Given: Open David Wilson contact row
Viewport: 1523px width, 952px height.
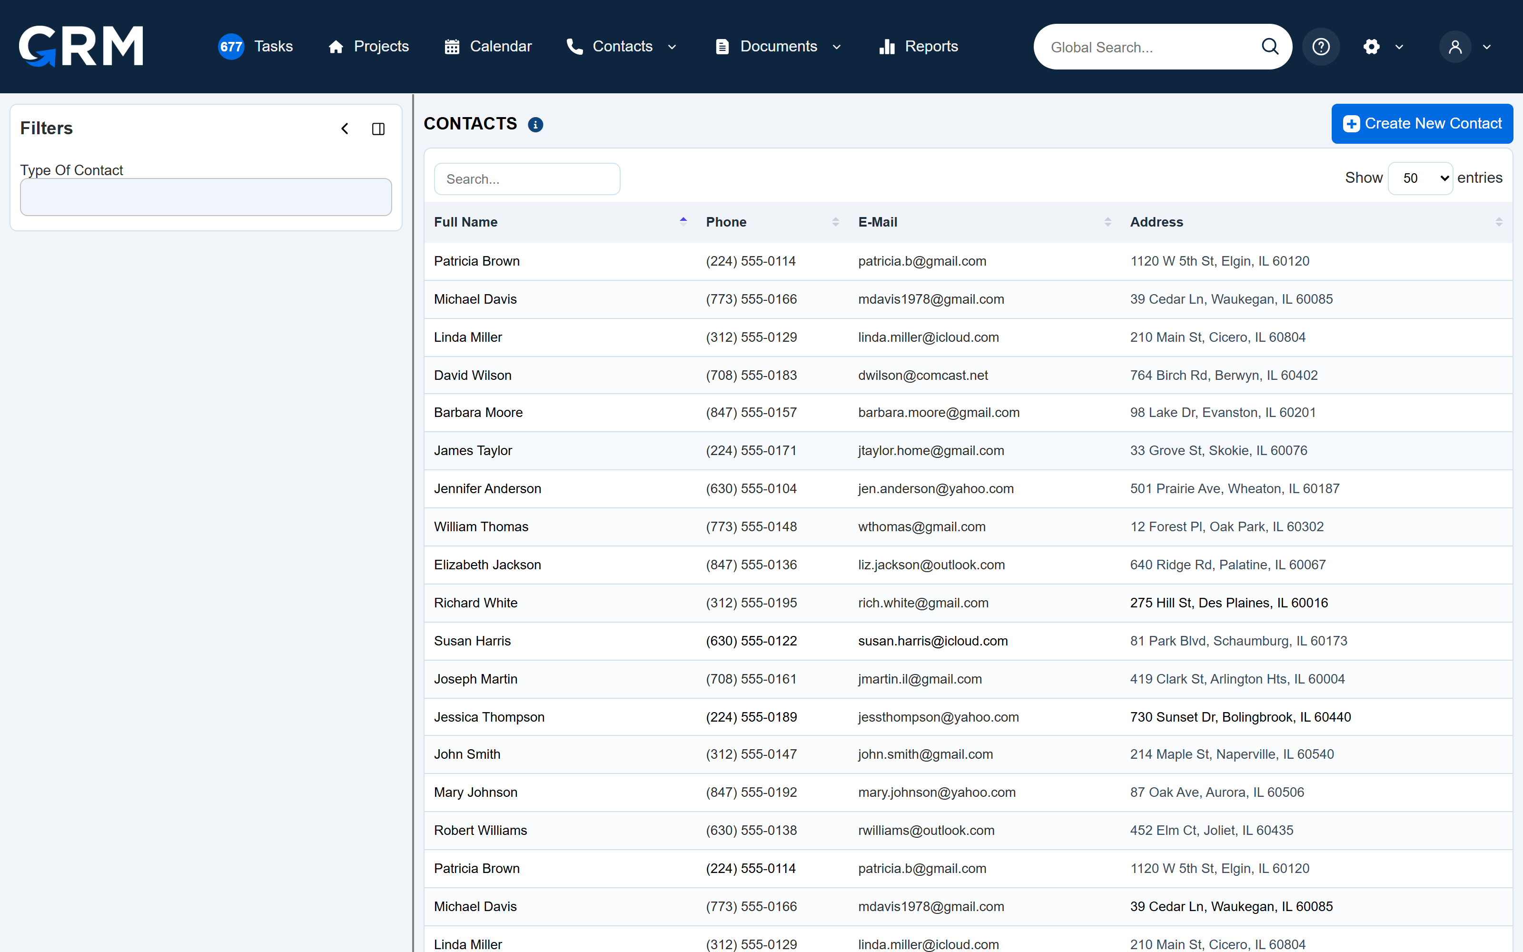Looking at the screenshot, I should click(x=968, y=375).
